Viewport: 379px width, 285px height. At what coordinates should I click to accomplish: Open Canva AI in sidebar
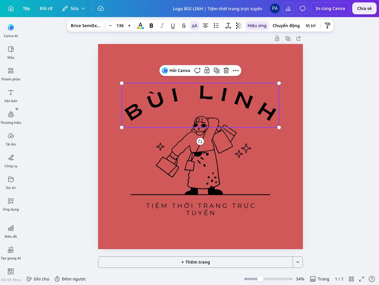[11, 31]
